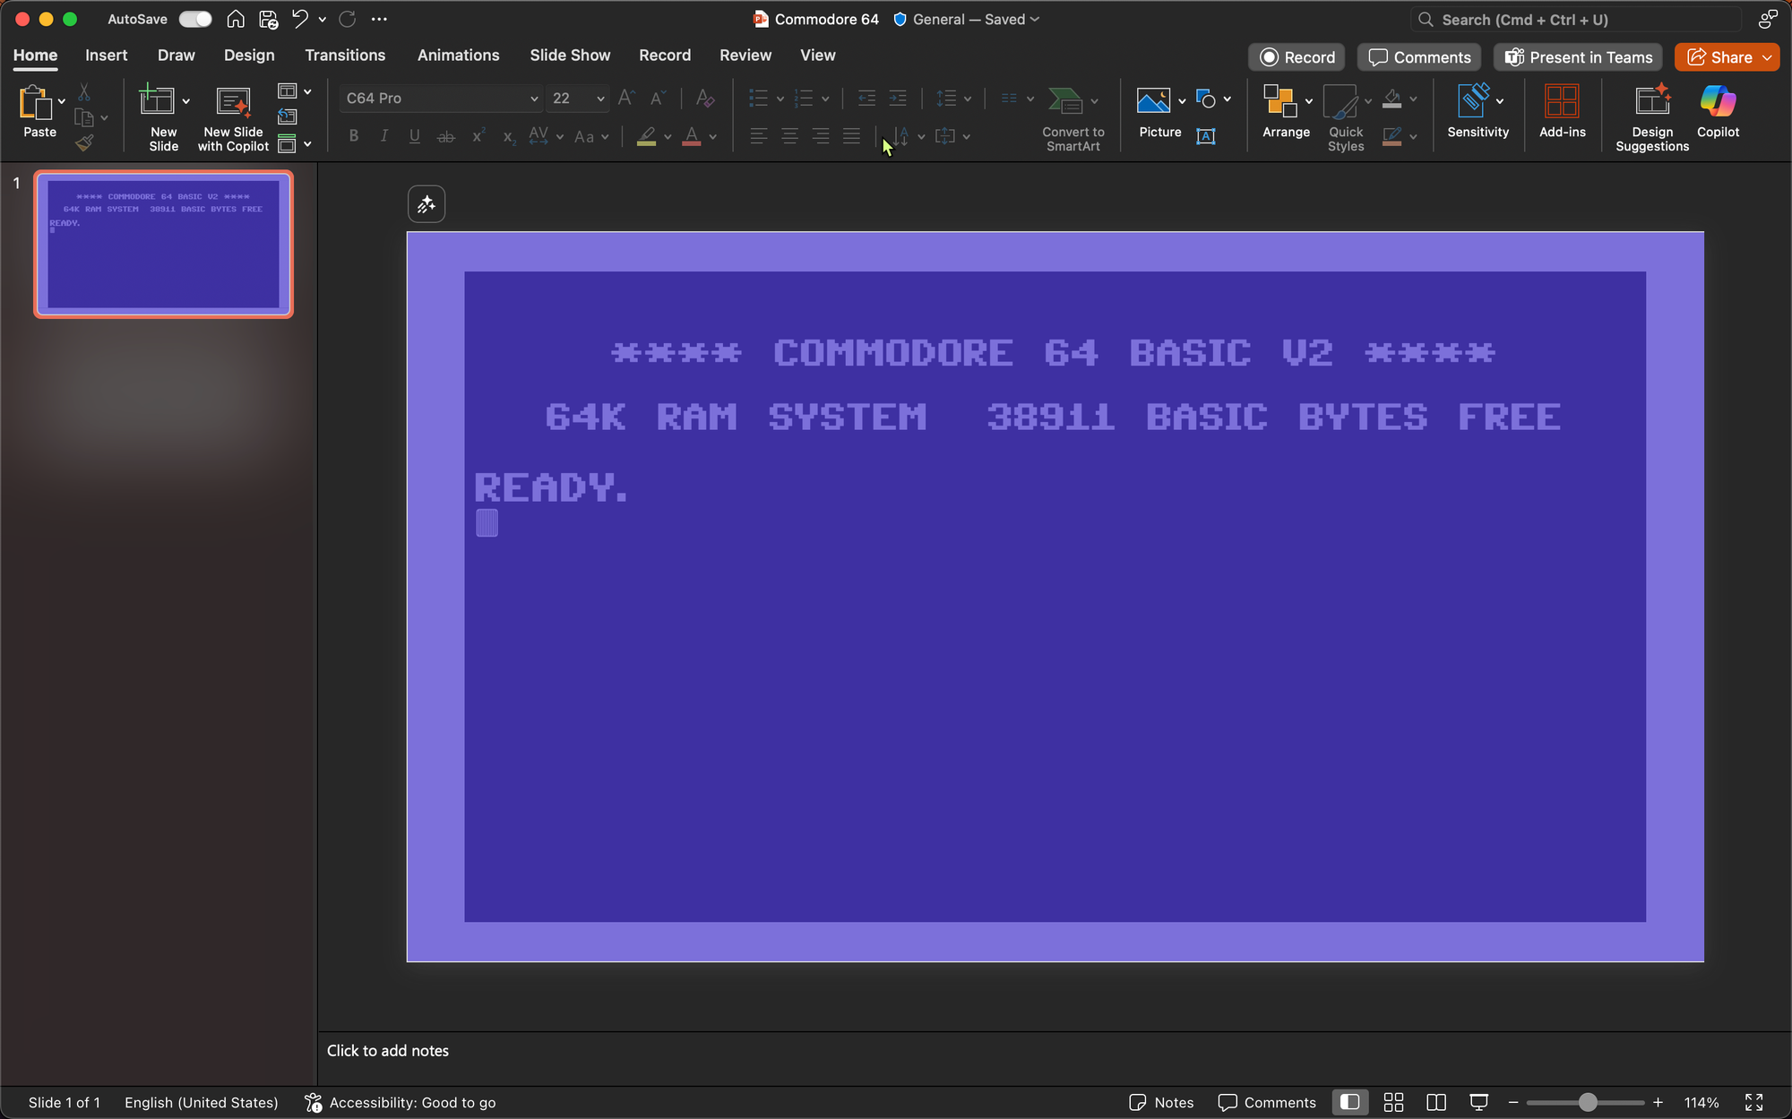Check Accessibility status icon
This screenshot has width=1792, height=1119.
pyautogui.click(x=313, y=1103)
